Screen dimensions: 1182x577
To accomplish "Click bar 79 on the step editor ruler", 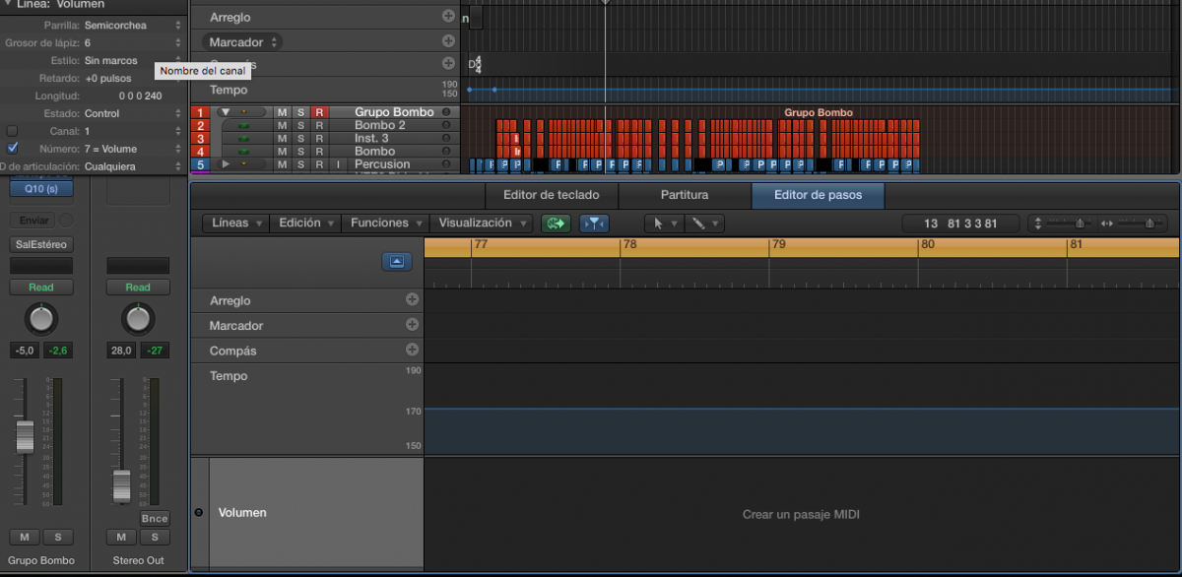I will pyautogui.click(x=778, y=244).
